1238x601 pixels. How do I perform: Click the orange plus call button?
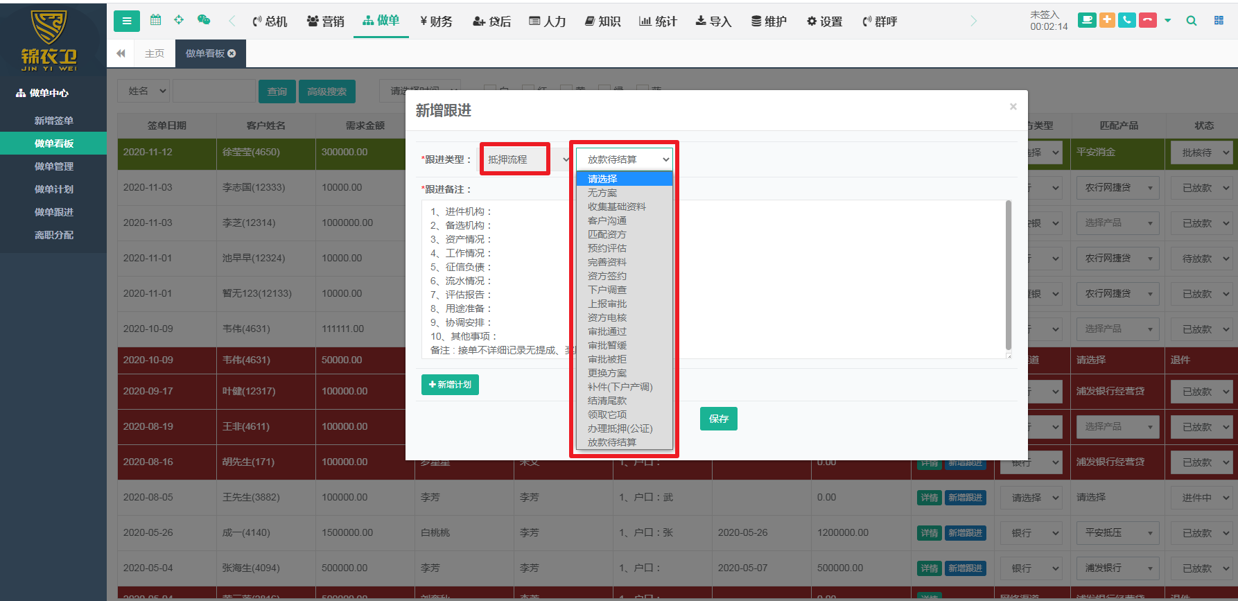click(x=1107, y=20)
